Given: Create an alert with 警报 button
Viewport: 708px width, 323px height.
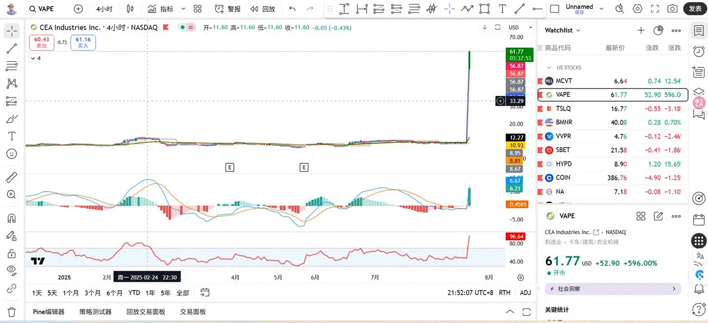Looking at the screenshot, I should (x=227, y=9).
